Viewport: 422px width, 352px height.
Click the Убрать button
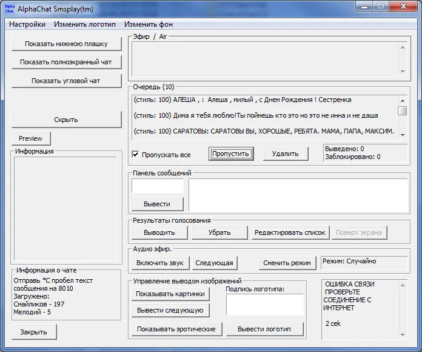(x=219, y=232)
